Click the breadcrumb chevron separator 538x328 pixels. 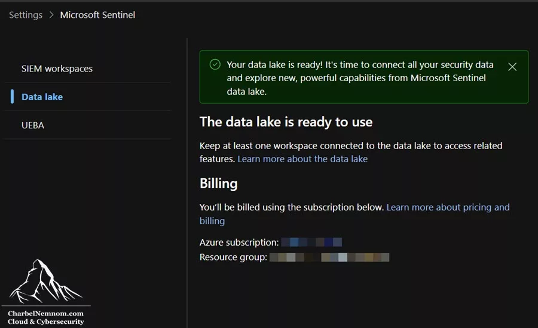(x=51, y=15)
